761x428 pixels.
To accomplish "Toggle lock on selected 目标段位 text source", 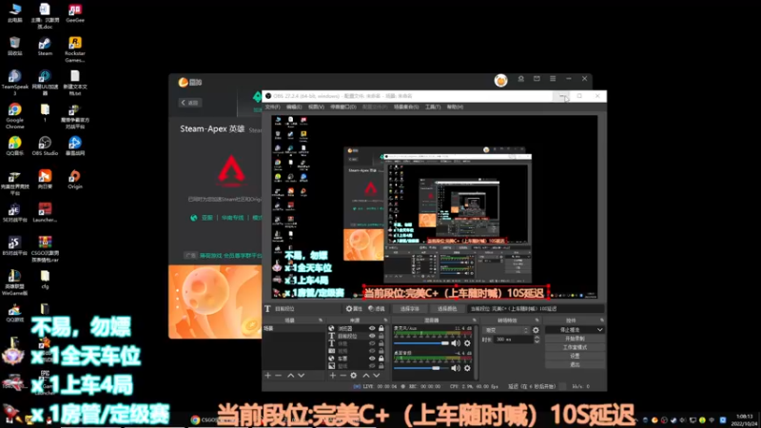I will (x=381, y=336).
